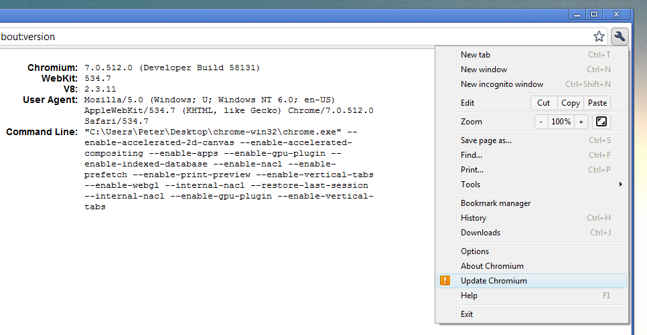
Task: Maximize the browser window
Action: pos(594,15)
